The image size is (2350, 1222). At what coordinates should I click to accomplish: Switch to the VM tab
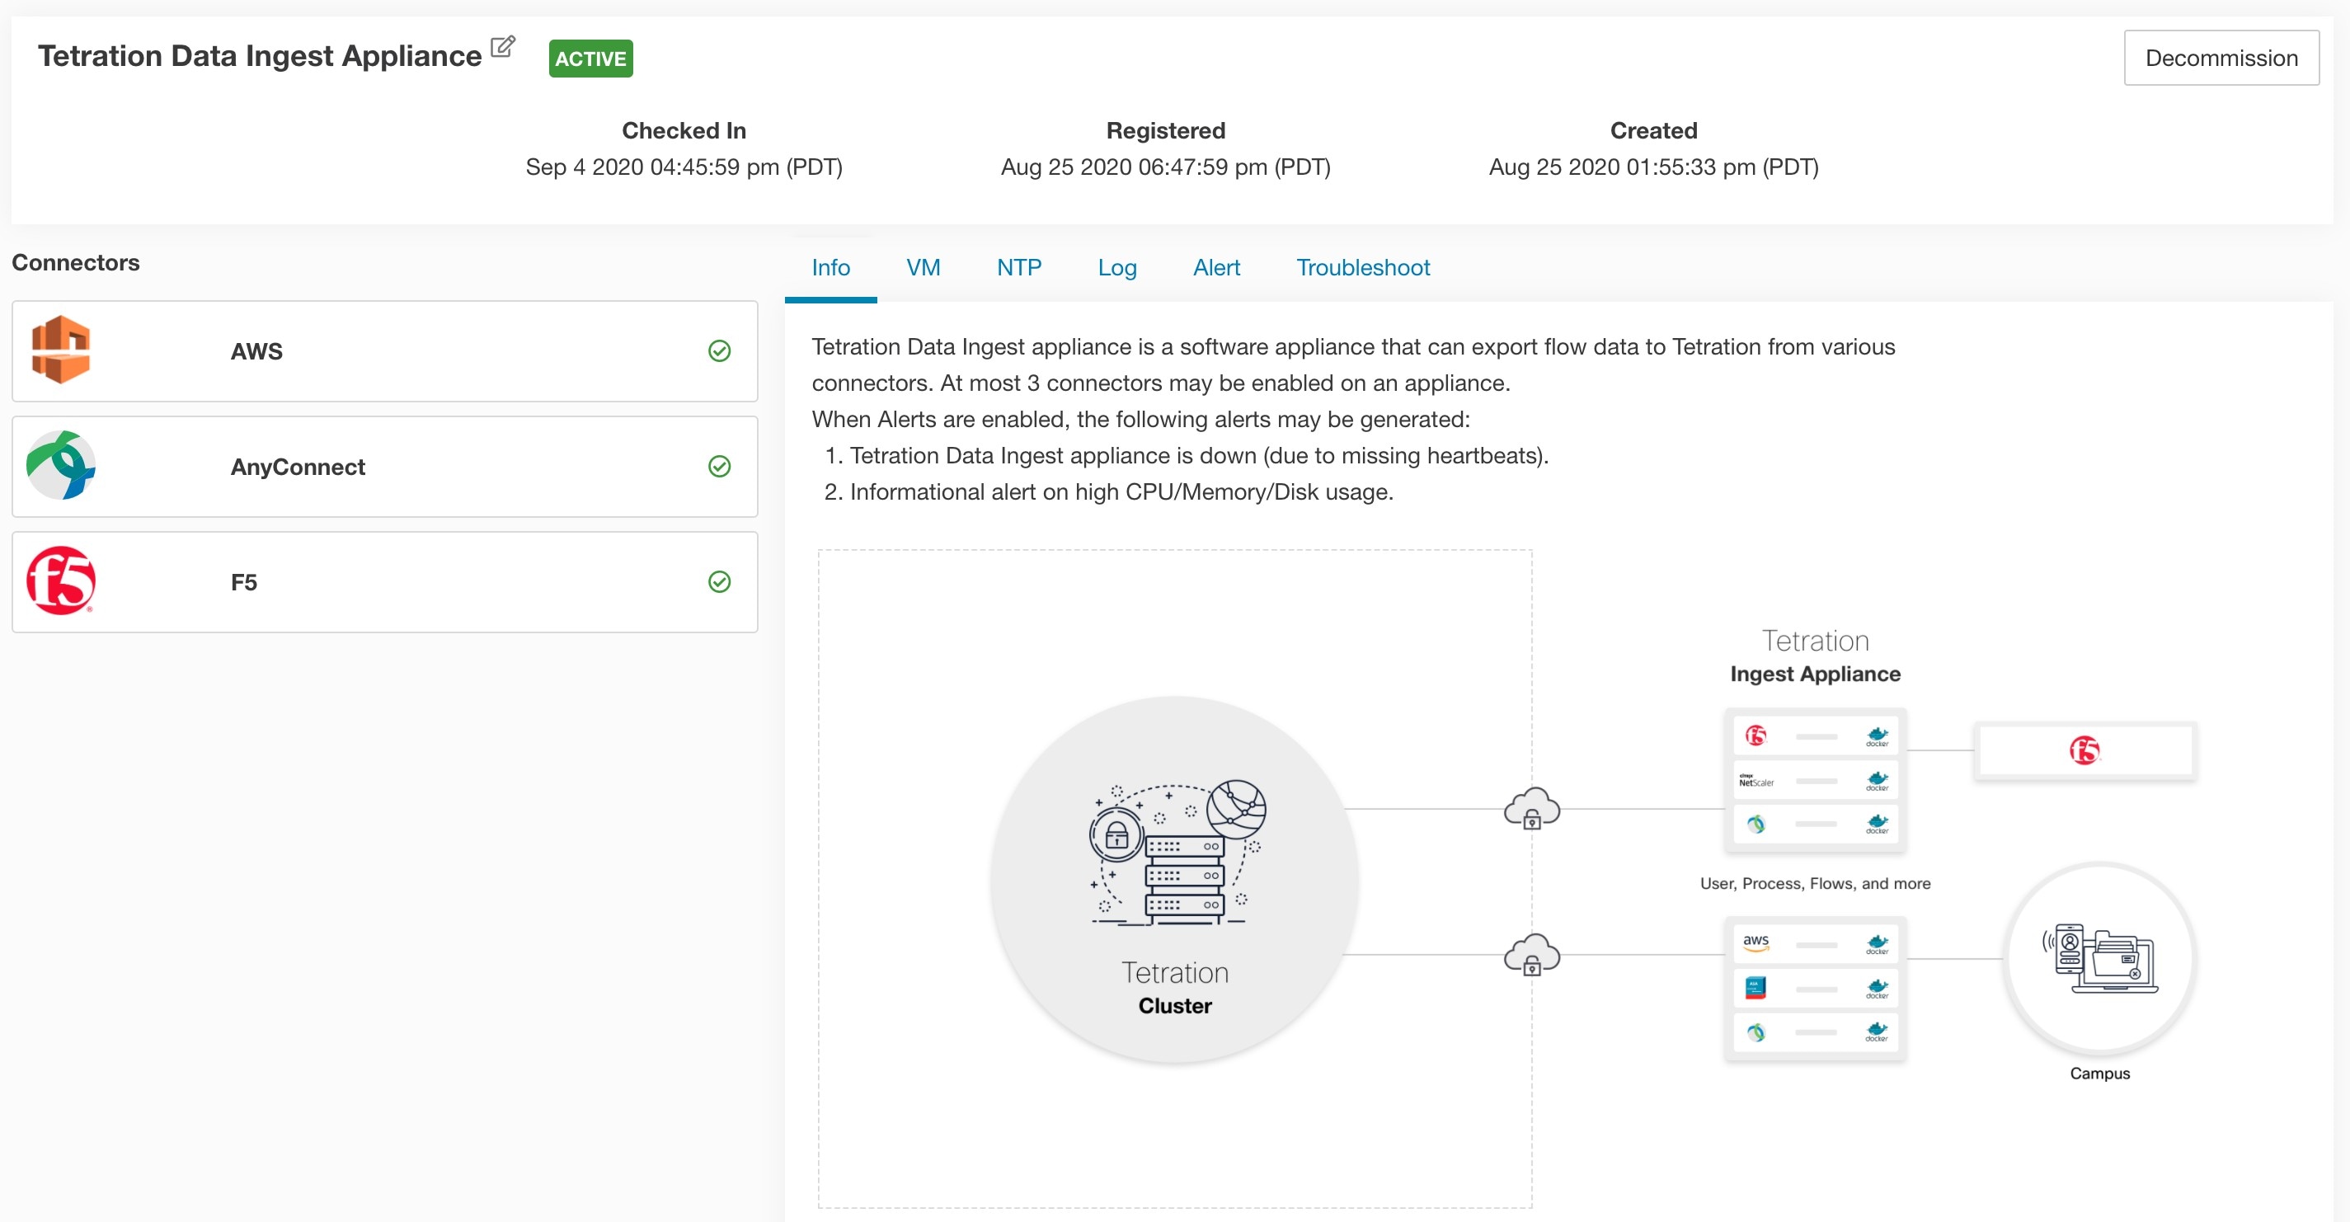(x=924, y=267)
